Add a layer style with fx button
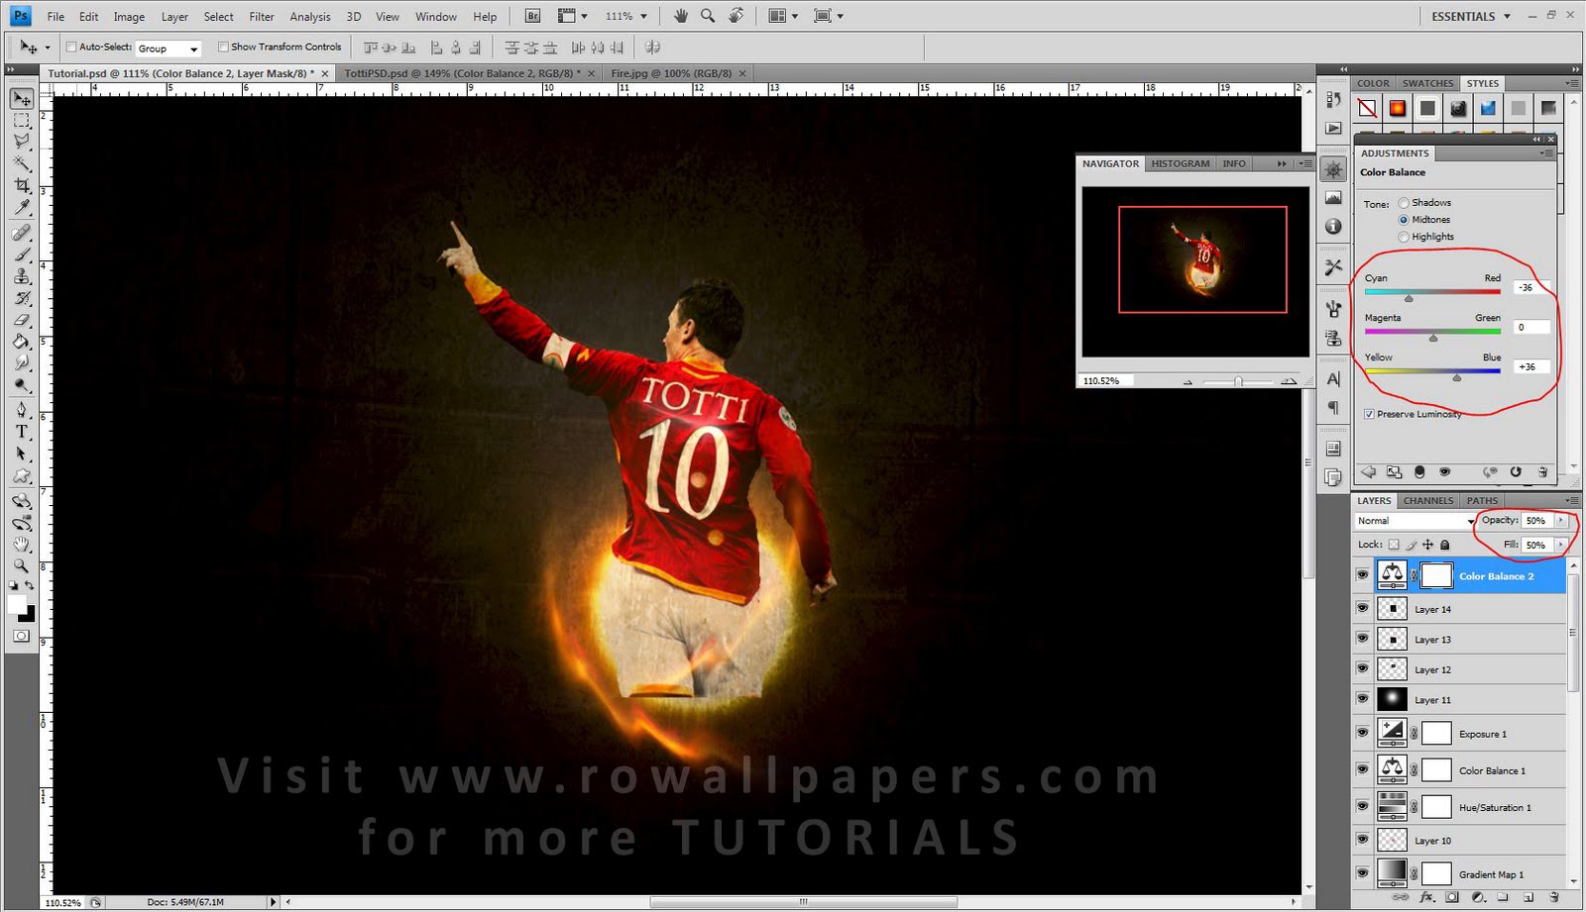 1427,897
